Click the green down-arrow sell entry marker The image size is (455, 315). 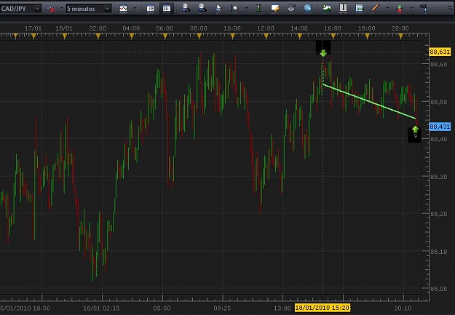pos(323,53)
